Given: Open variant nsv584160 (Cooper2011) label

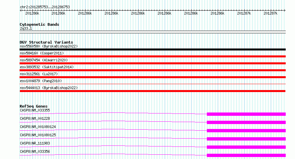Looking at the screenshot, I should coord(42,53).
